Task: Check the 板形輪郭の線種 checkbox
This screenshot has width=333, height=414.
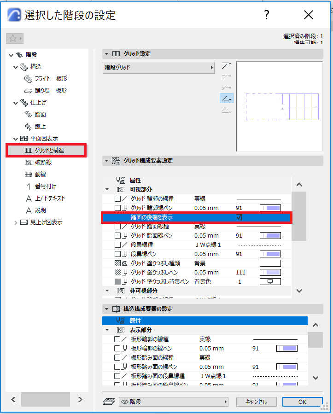Action: click(x=117, y=339)
